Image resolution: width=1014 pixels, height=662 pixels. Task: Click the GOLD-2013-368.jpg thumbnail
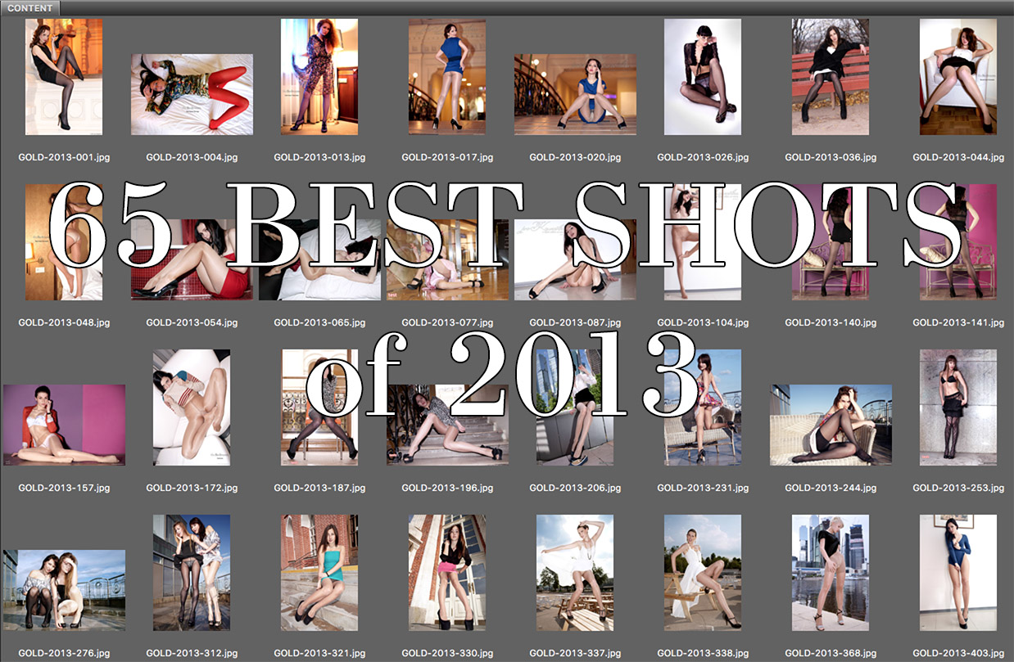pyautogui.click(x=831, y=573)
